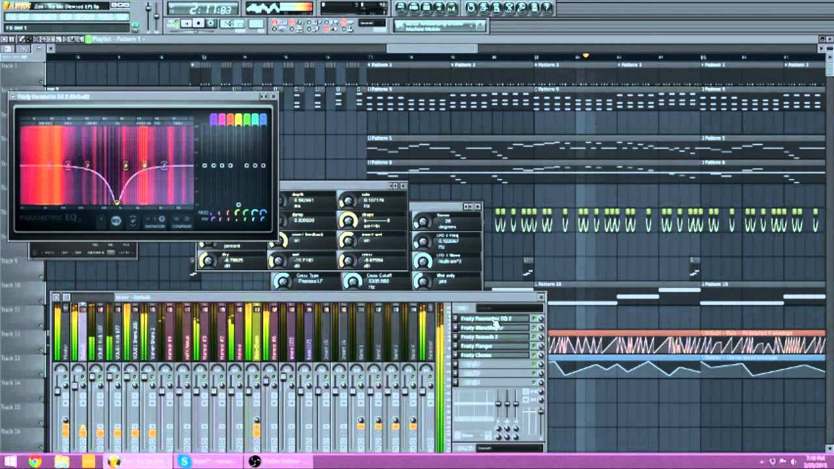Viewport: 834px width, 469px height.
Task: Click the Chrome icon in the Windows taskbar
Action: click(35, 461)
